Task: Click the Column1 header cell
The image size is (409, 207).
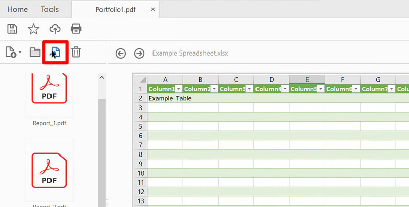Action: tap(165, 89)
